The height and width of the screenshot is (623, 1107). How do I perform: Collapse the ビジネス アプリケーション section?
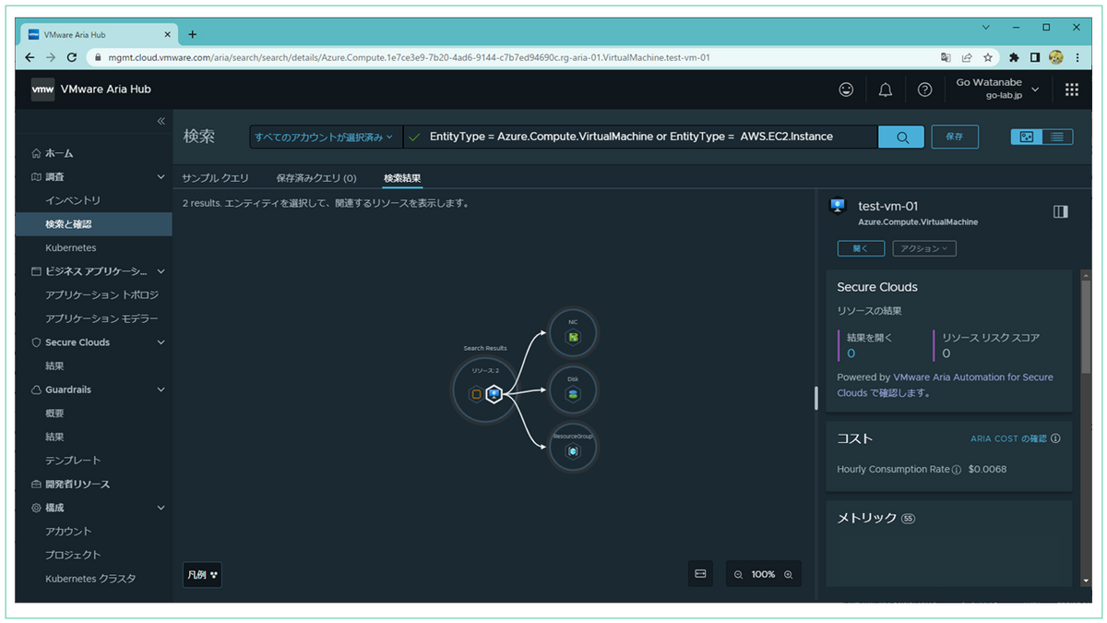pyautogui.click(x=161, y=271)
